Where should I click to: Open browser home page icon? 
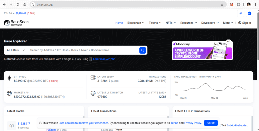click(x=25, y=5)
